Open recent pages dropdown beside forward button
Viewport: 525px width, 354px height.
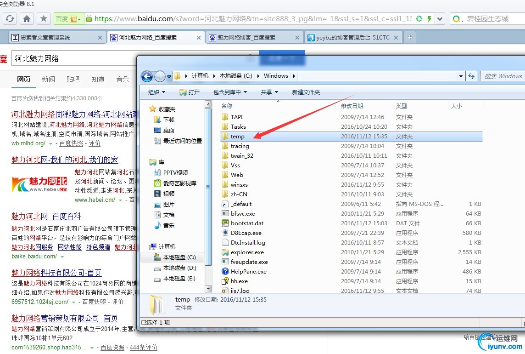(169, 77)
